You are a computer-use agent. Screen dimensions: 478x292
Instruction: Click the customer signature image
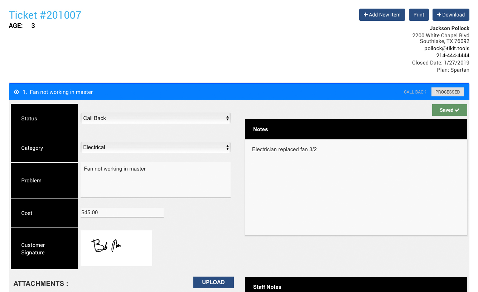coord(116,248)
